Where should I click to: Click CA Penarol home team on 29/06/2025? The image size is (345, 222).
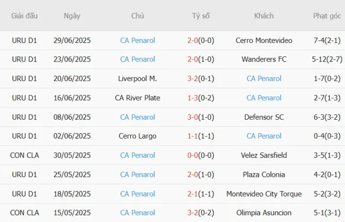click(x=137, y=40)
